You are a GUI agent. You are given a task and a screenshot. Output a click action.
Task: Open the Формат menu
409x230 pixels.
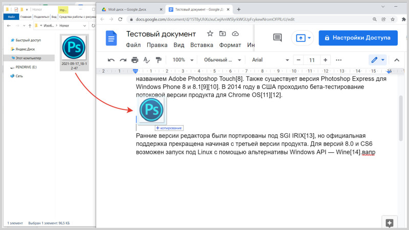coord(230,45)
